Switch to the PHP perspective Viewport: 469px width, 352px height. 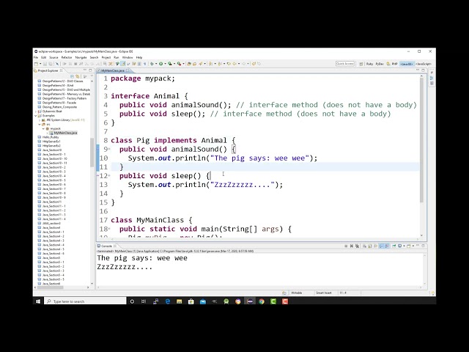(392, 64)
